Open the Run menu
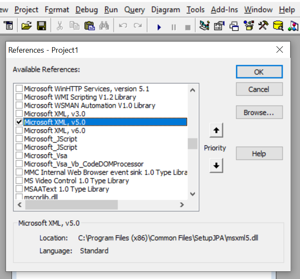Screen dimensions: 300x279 111,9
